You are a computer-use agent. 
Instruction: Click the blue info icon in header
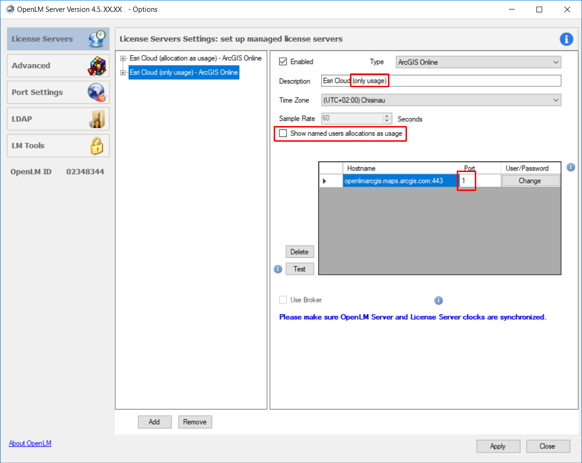click(x=566, y=39)
